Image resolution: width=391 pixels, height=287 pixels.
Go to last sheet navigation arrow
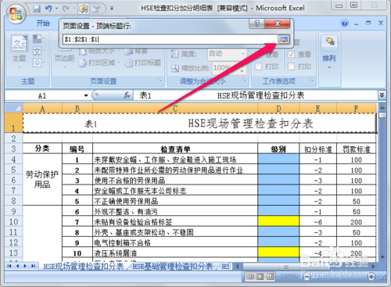34,266
